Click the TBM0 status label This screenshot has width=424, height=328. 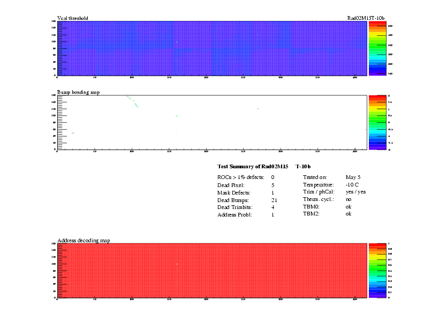pos(311,207)
